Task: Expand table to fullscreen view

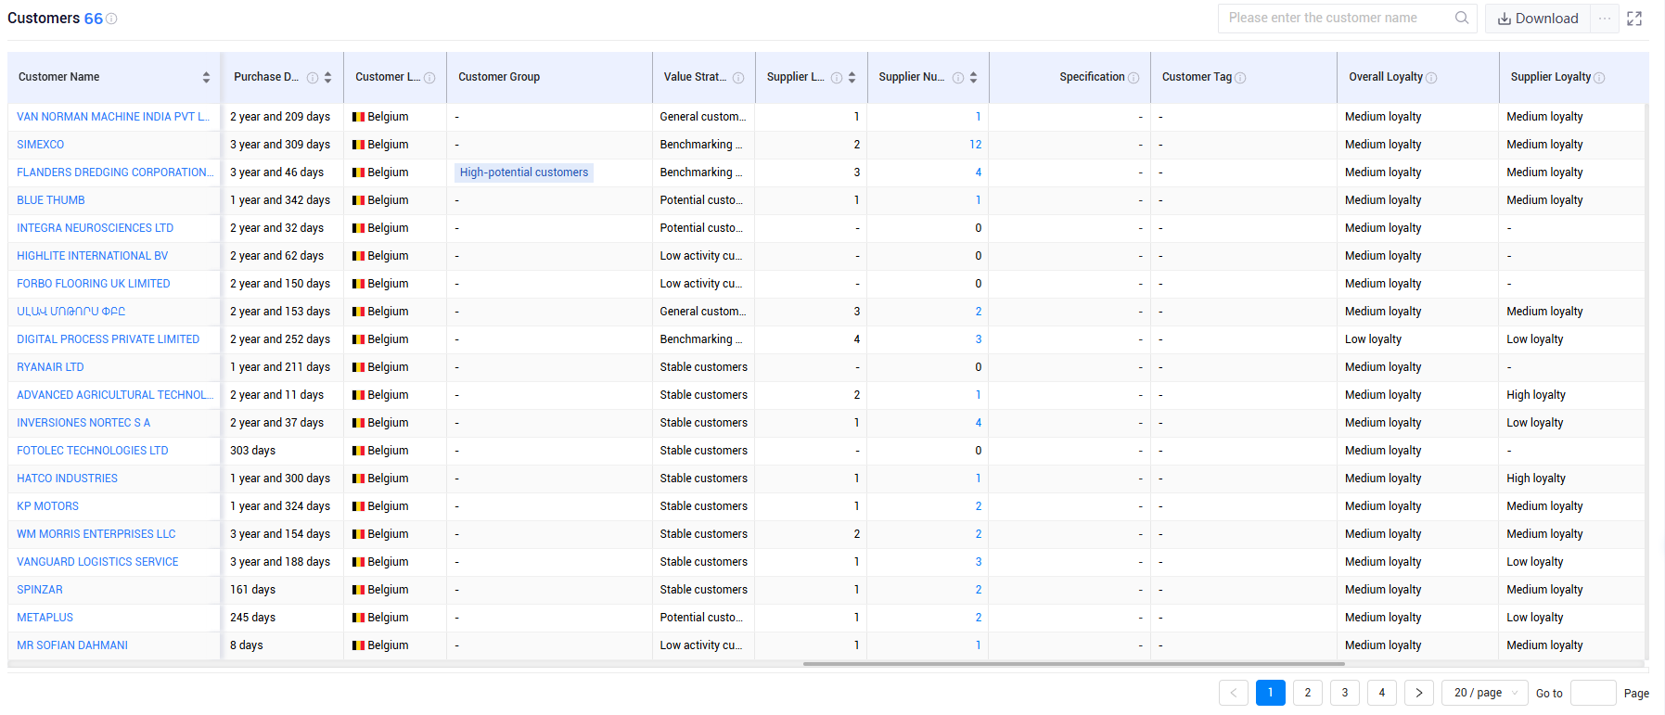Action: [1634, 19]
